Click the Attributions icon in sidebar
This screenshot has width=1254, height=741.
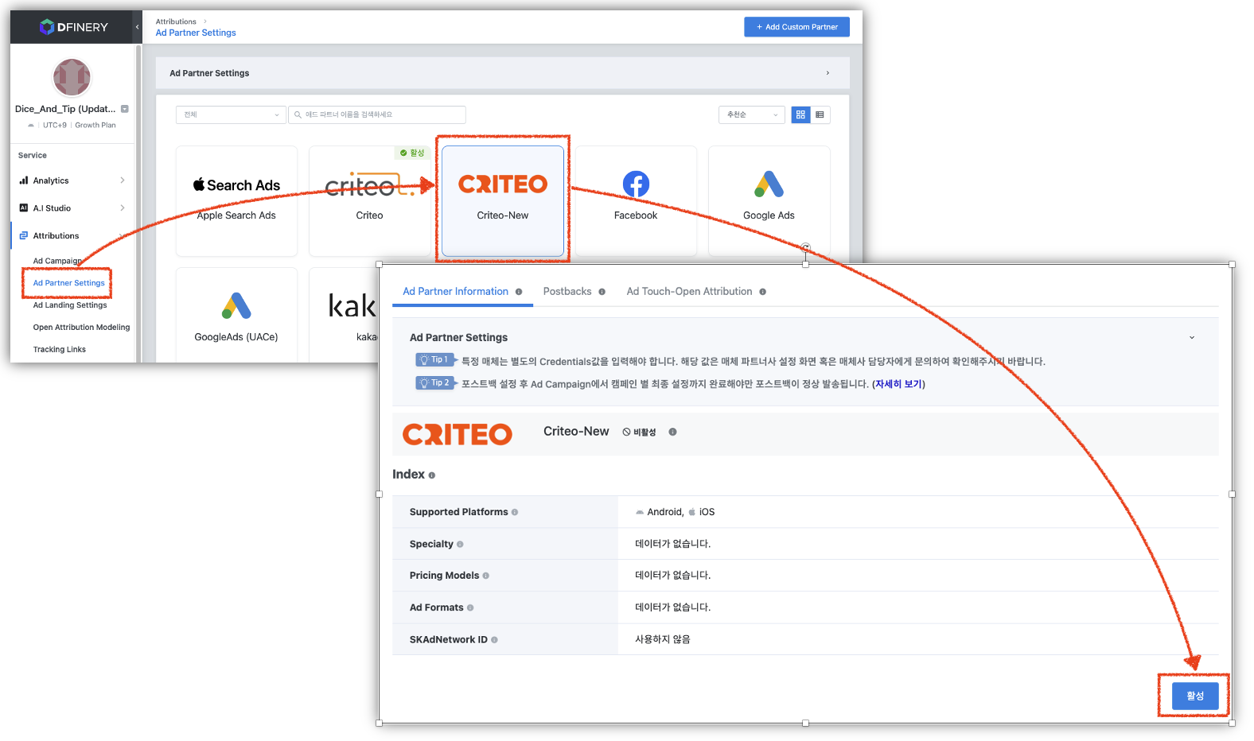tap(24, 236)
